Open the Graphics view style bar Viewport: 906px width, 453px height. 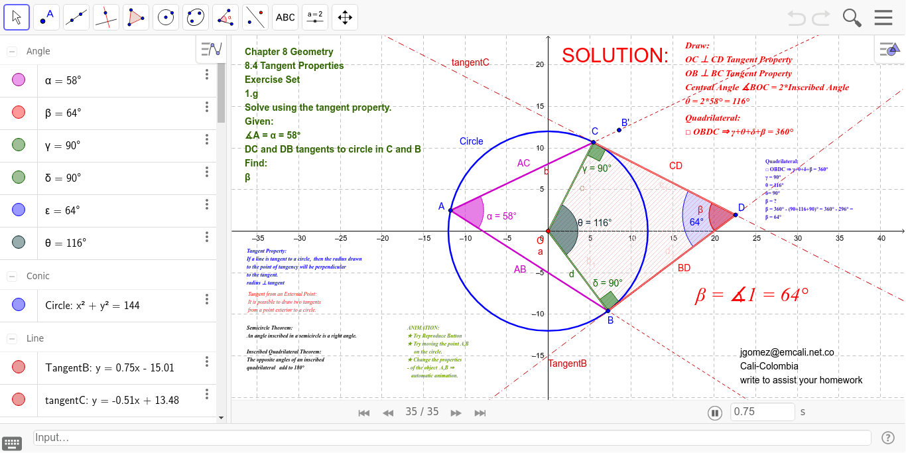(890, 49)
